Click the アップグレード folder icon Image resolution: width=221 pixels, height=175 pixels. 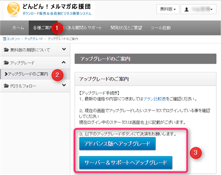pyautogui.click(x=6, y=63)
